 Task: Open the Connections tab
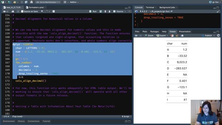34,121
